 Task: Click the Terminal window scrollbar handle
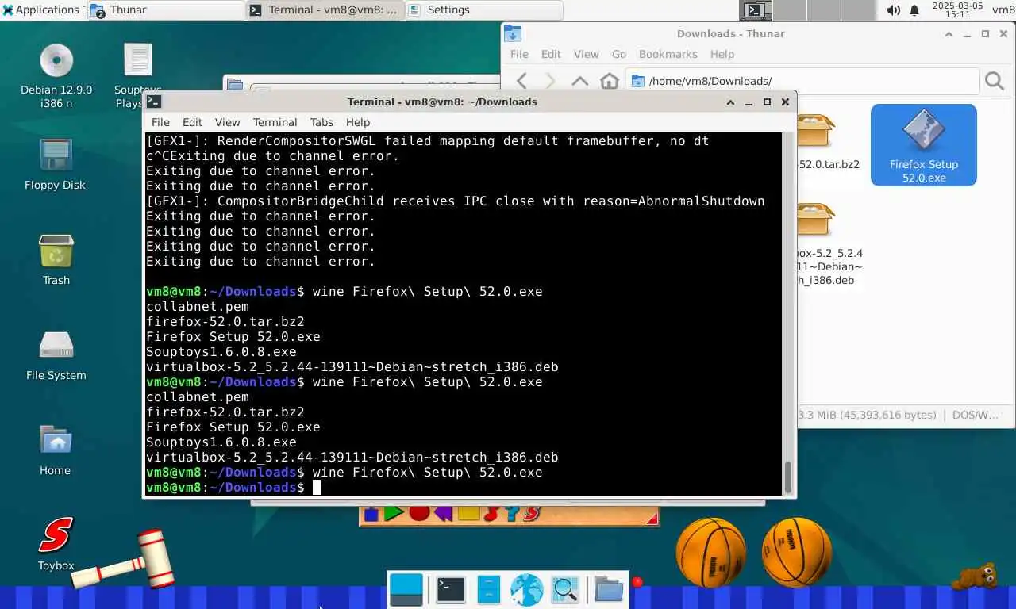coord(788,477)
